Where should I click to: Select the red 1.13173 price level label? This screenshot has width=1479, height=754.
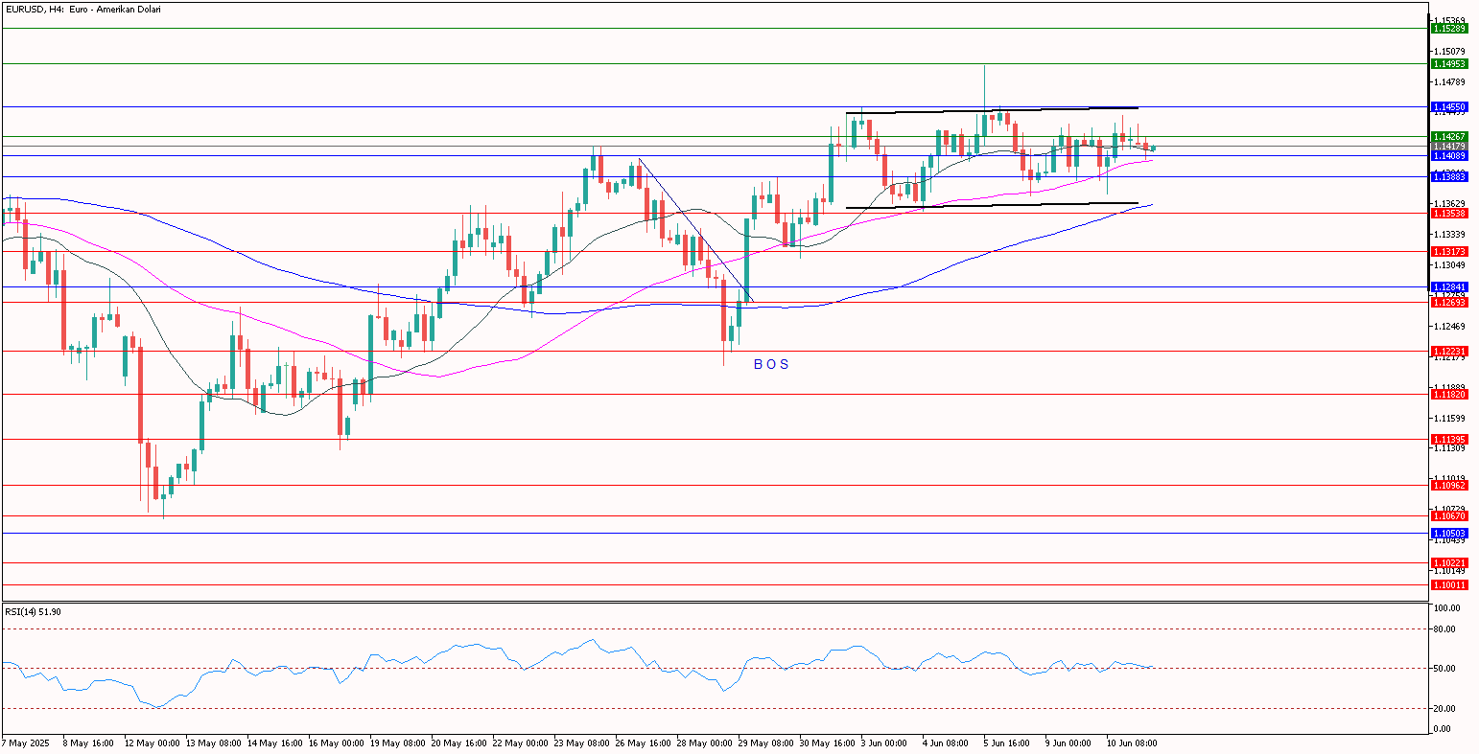coord(1448,251)
